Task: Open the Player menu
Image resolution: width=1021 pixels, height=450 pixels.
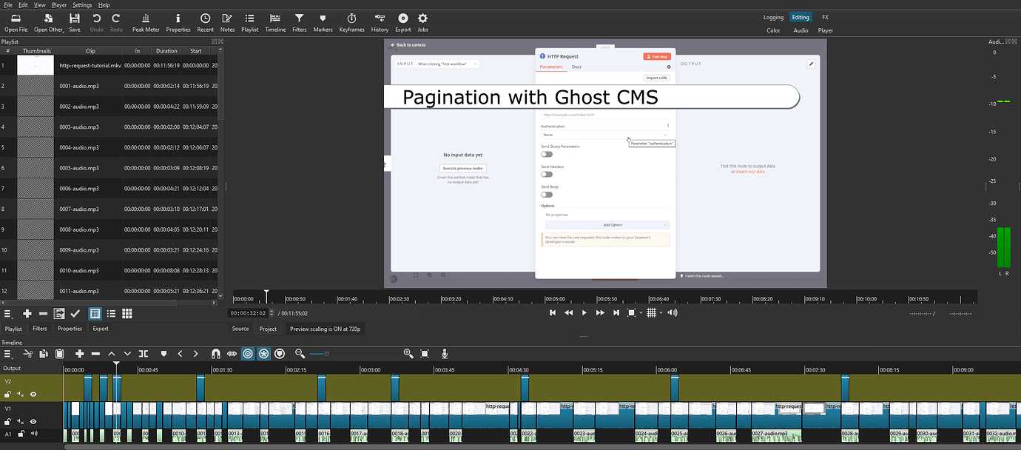Action: pos(59,4)
